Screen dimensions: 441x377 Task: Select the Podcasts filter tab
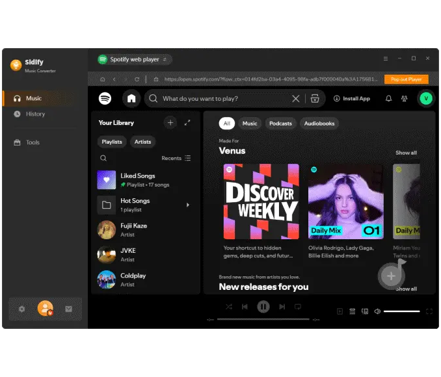(x=280, y=123)
